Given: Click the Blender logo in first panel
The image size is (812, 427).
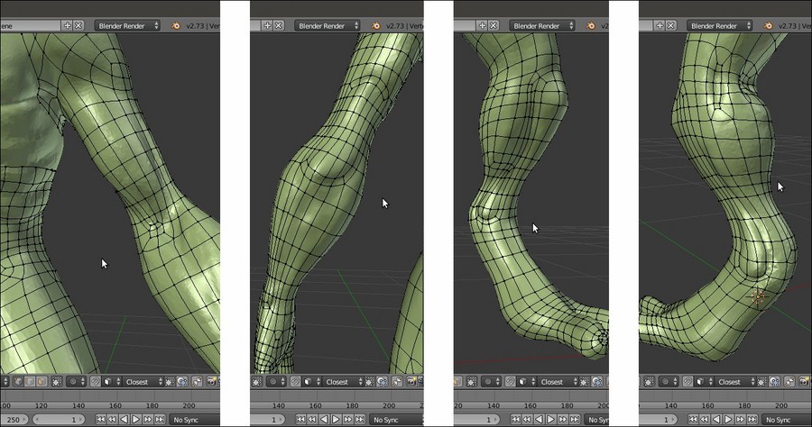Looking at the screenshot, I should (176, 25).
